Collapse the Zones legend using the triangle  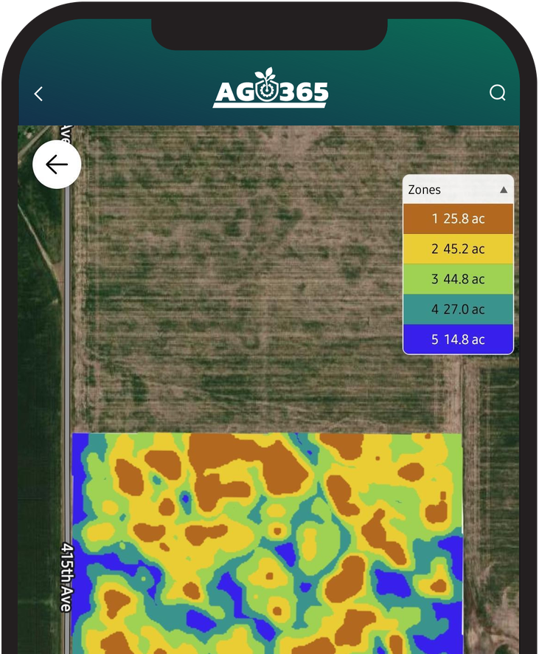click(503, 190)
